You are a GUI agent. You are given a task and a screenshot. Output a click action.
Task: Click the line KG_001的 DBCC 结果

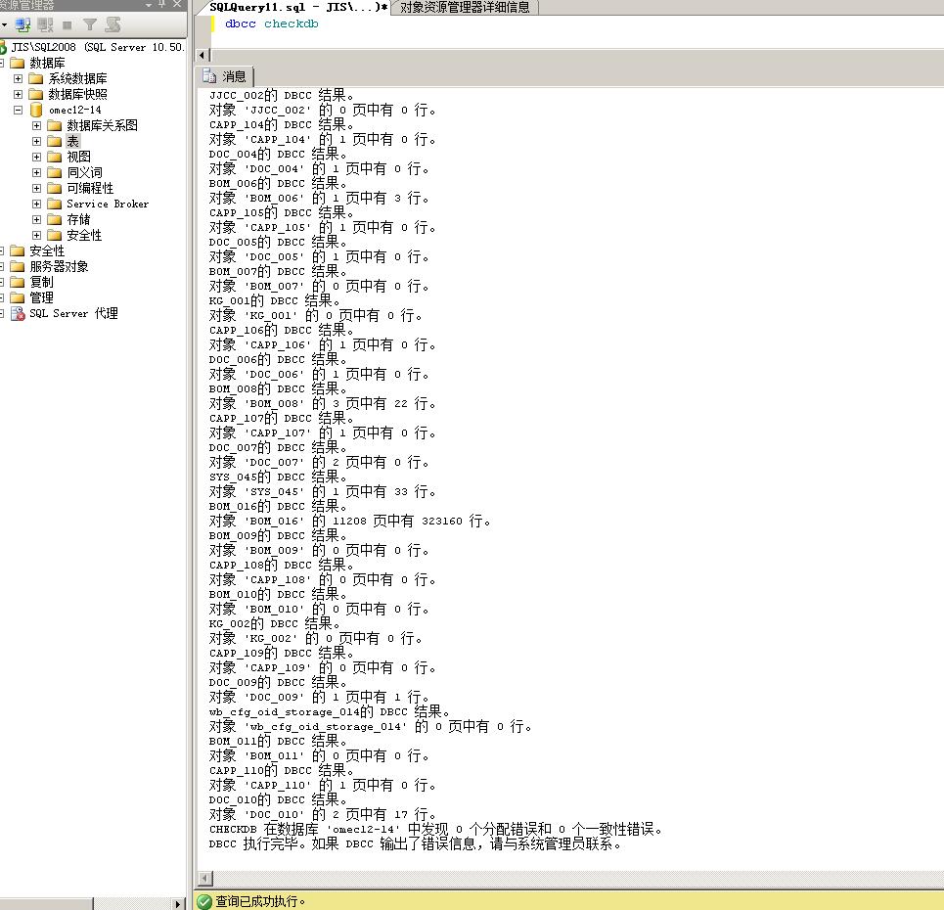coord(275,300)
